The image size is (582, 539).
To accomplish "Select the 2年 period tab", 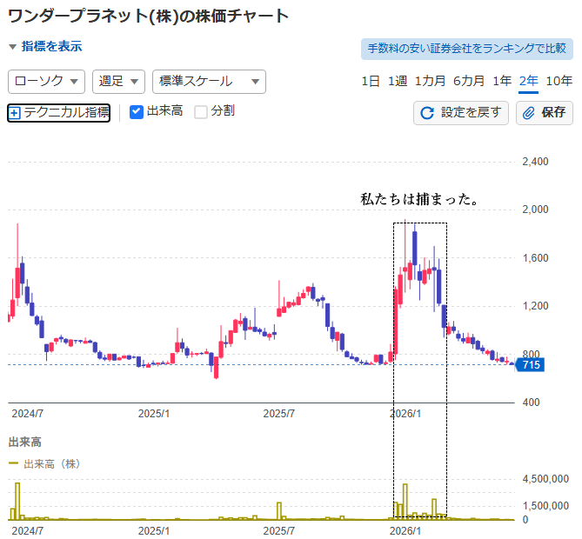I will pos(529,81).
